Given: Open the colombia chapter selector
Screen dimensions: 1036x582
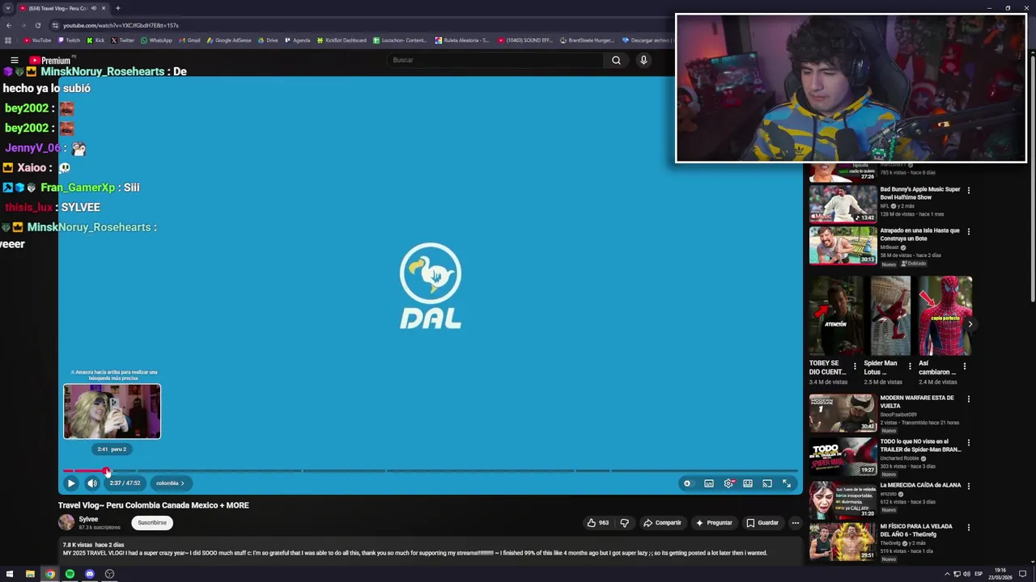Looking at the screenshot, I should 170,483.
